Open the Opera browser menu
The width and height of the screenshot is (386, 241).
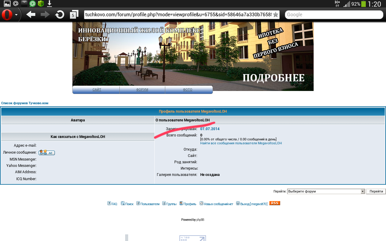pyautogui.click(x=7, y=15)
